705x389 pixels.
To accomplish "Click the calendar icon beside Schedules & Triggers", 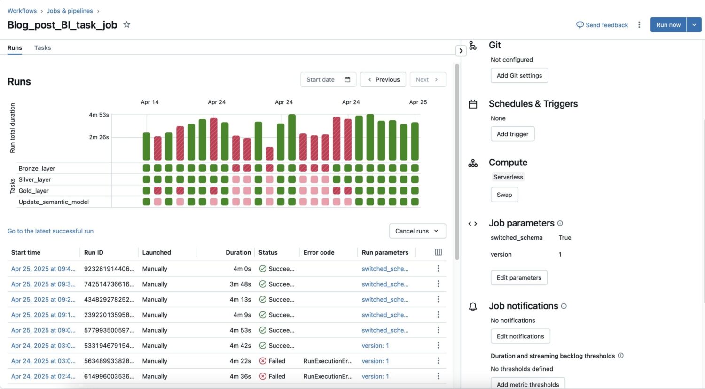I will point(473,104).
